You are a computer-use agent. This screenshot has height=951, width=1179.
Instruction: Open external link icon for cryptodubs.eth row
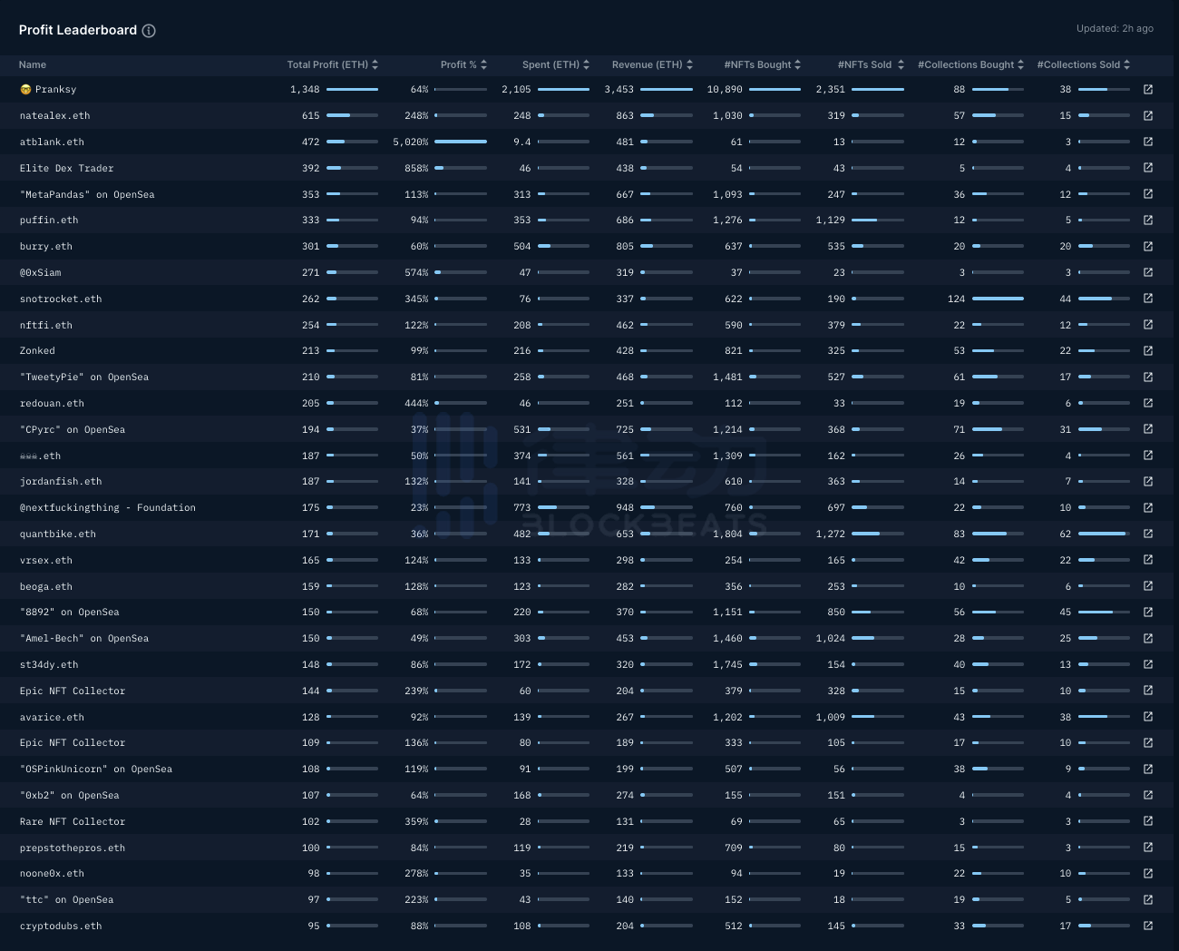(1148, 926)
